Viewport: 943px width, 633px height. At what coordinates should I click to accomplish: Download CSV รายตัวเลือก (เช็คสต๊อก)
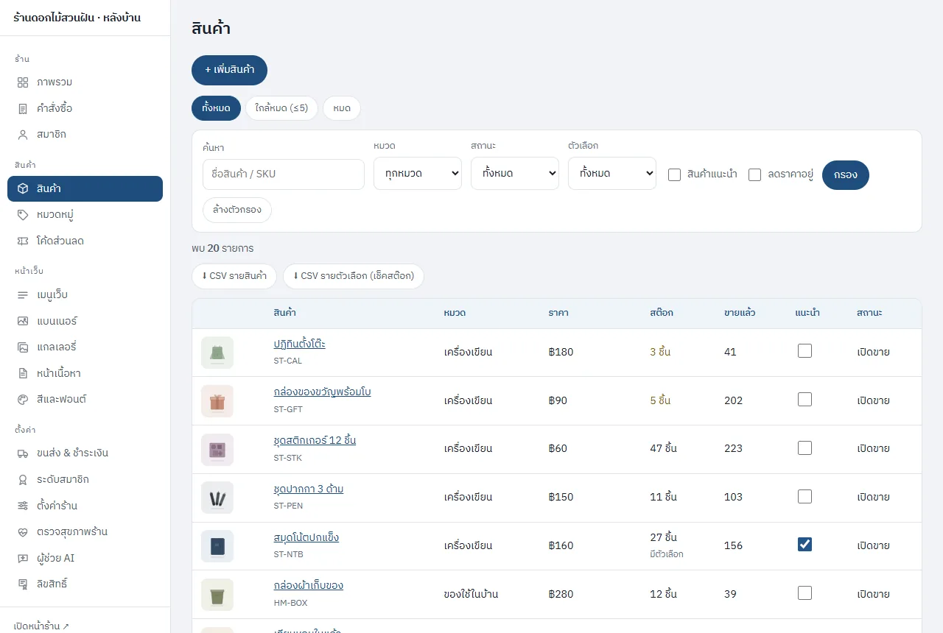tap(354, 276)
